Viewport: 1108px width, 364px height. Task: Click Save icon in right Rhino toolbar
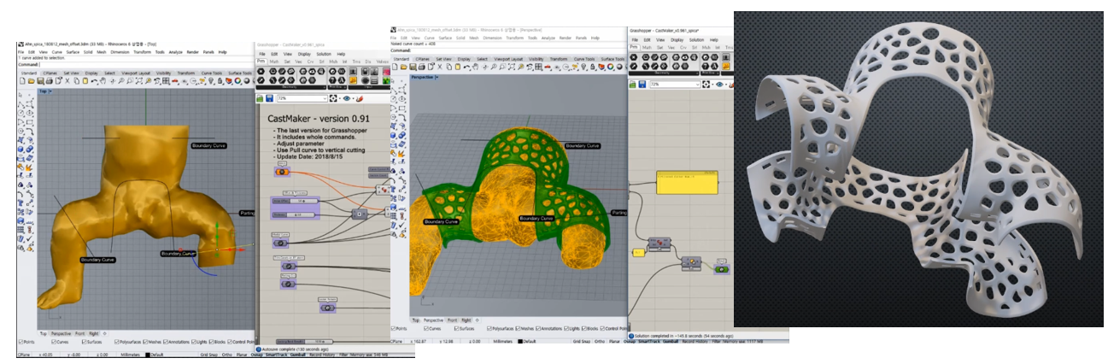[x=413, y=67]
